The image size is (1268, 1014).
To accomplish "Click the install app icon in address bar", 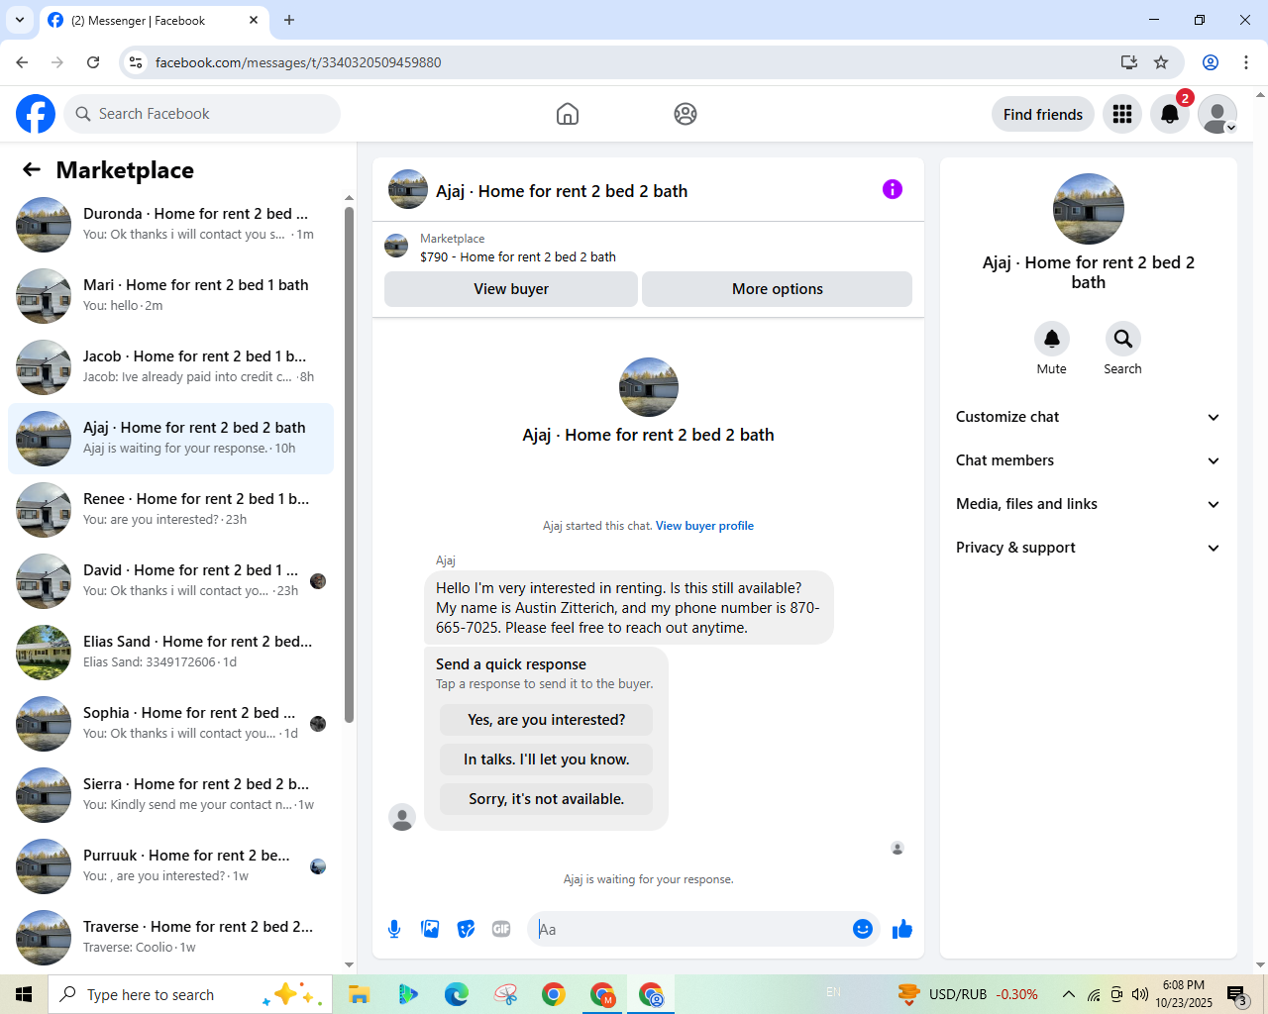I will click(1128, 62).
